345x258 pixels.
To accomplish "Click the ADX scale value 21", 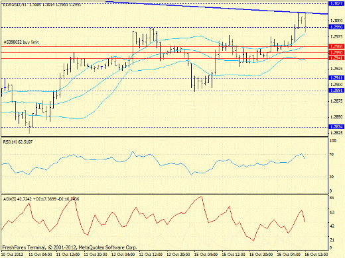I will 332,239.
